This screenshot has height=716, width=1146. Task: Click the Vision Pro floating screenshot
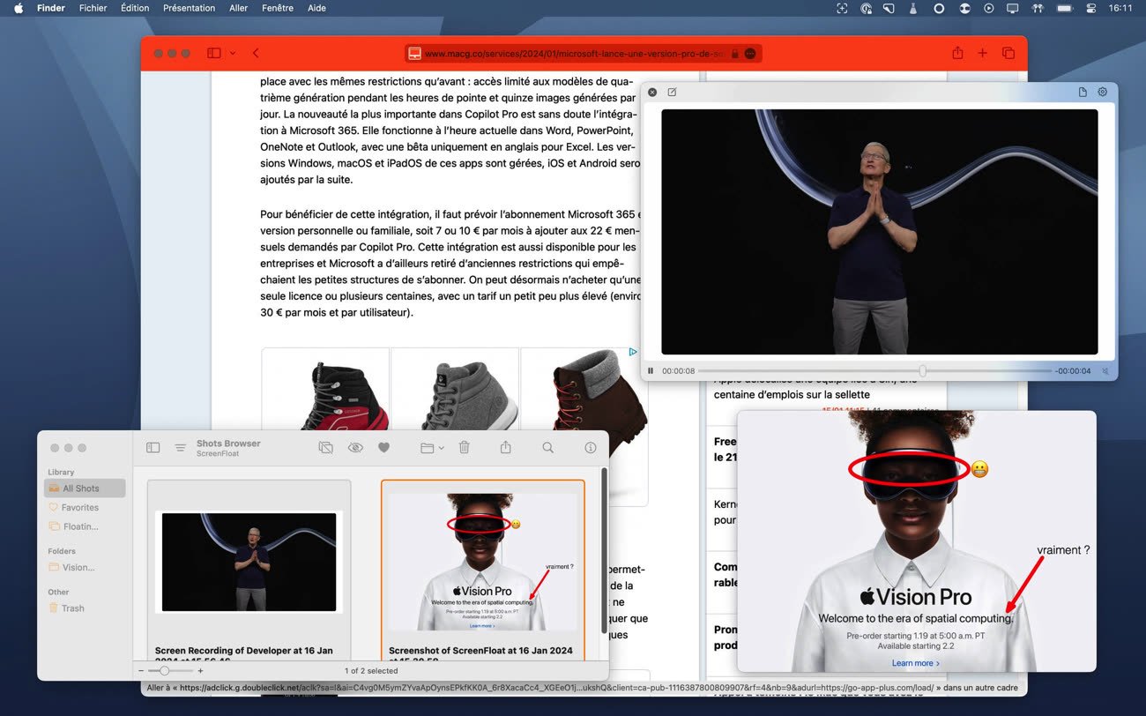(x=916, y=541)
